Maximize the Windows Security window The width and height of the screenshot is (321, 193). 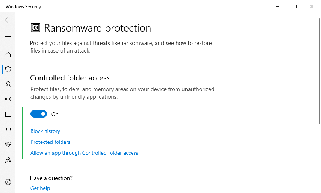click(x=295, y=6)
